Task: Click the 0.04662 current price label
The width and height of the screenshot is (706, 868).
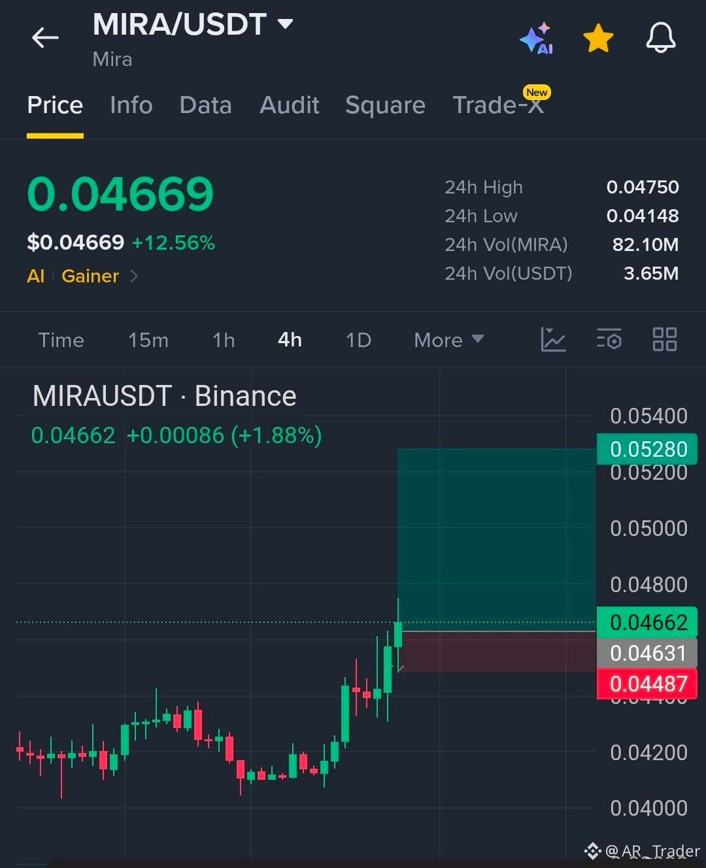Action: 647,622
